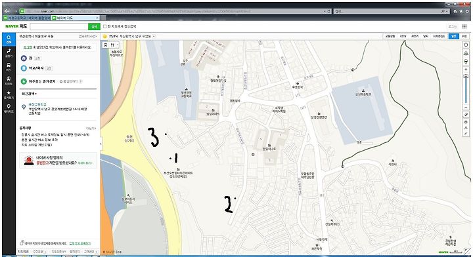Click 자세히 보기 in the scam banner
The width and height of the screenshot is (473, 257).
coord(85,163)
